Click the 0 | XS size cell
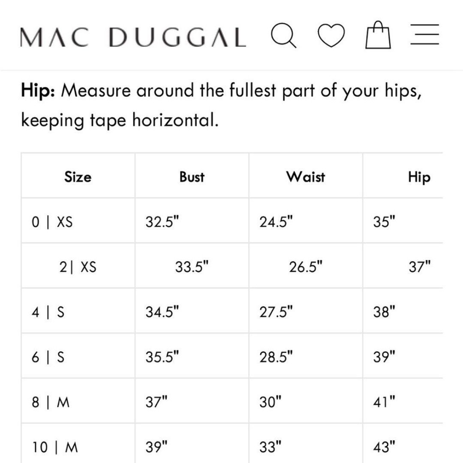 78,221
